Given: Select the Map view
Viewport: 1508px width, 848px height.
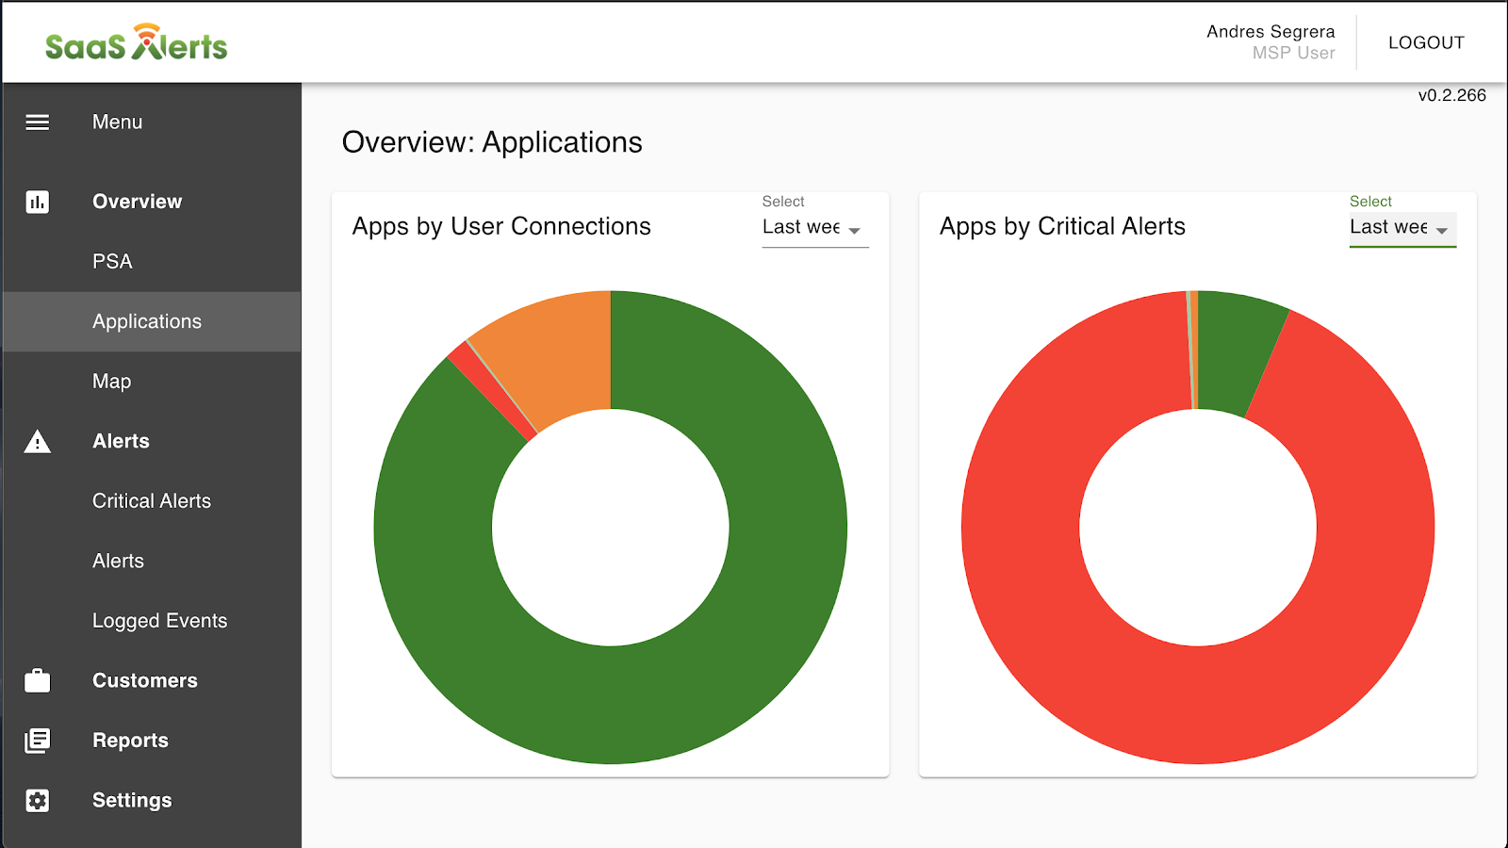Looking at the screenshot, I should [x=112, y=381].
